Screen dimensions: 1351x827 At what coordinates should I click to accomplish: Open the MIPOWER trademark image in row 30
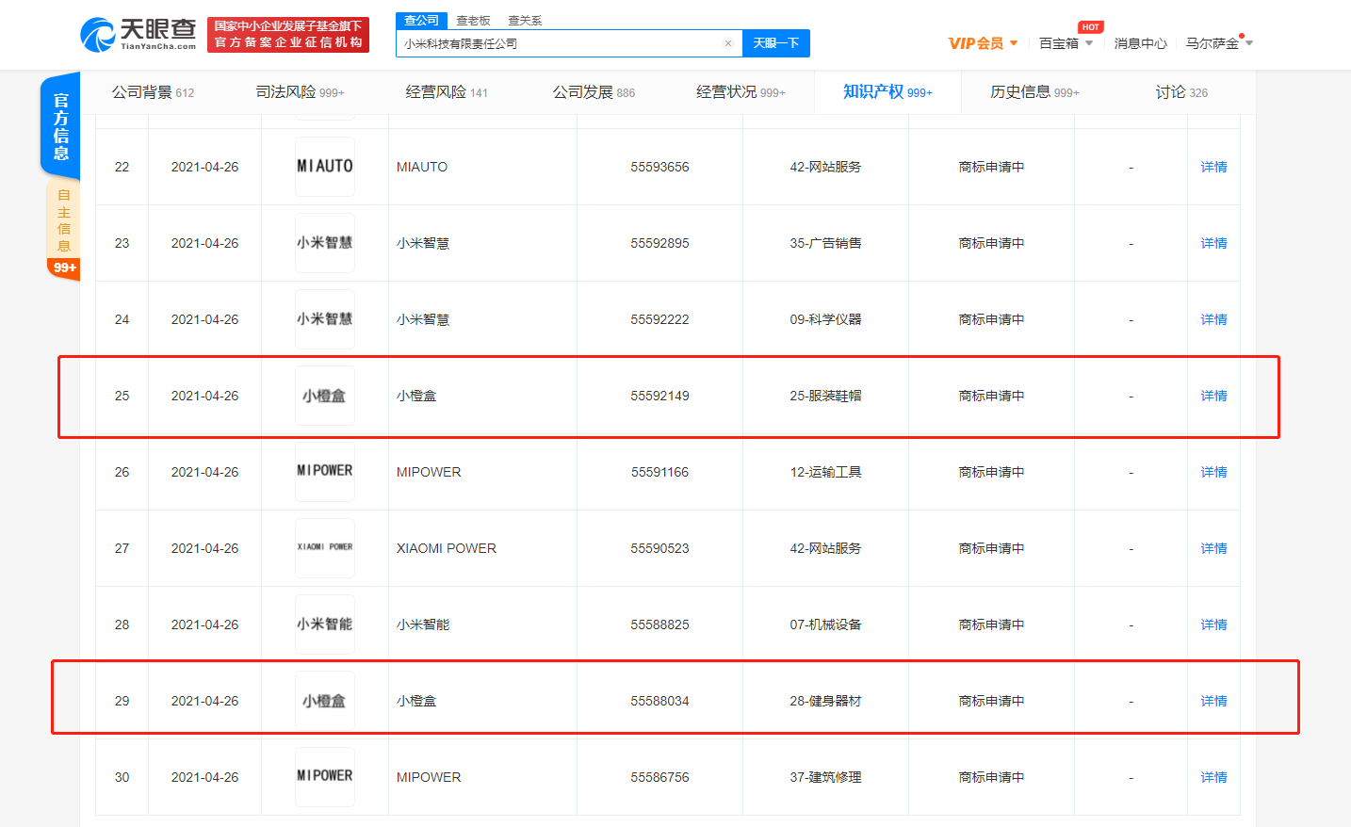click(x=325, y=777)
